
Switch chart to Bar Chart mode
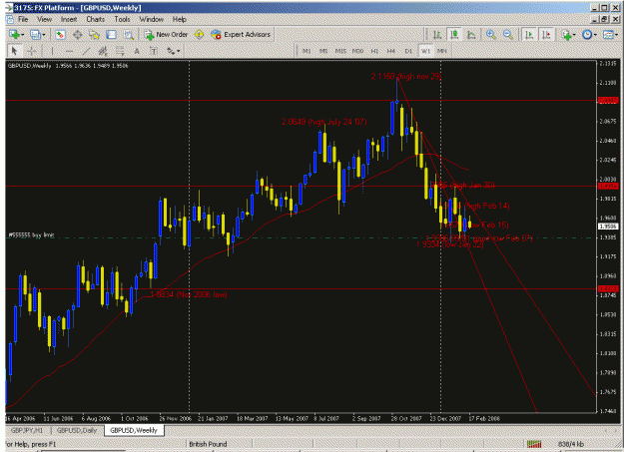[437, 35]
